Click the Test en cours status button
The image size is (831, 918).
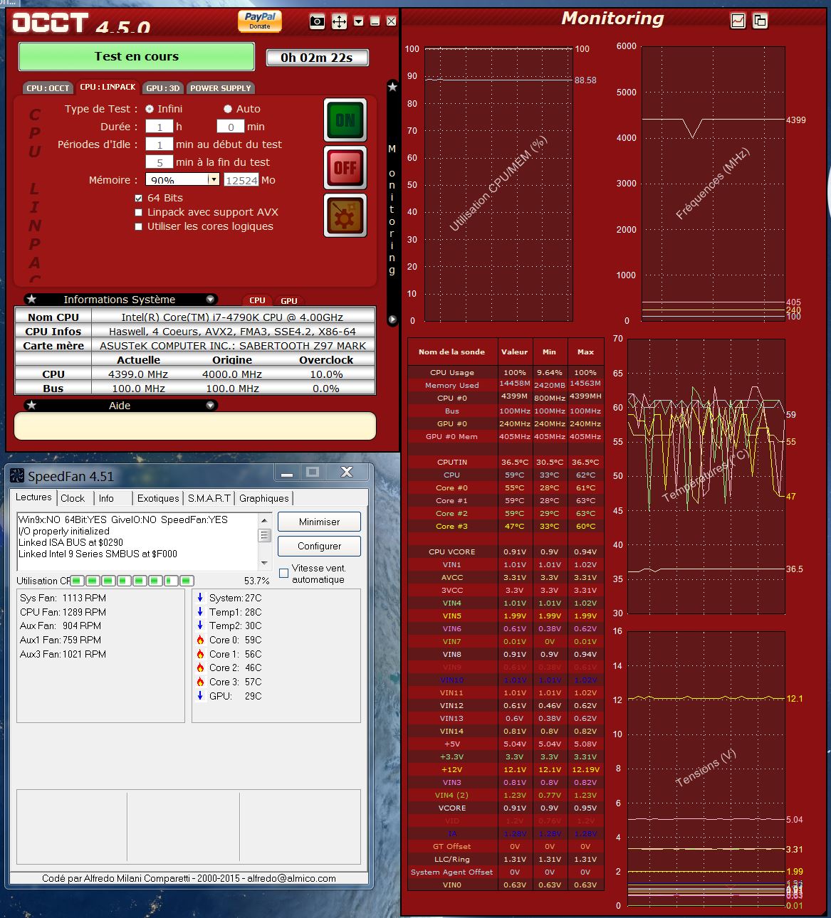[136, 57]
